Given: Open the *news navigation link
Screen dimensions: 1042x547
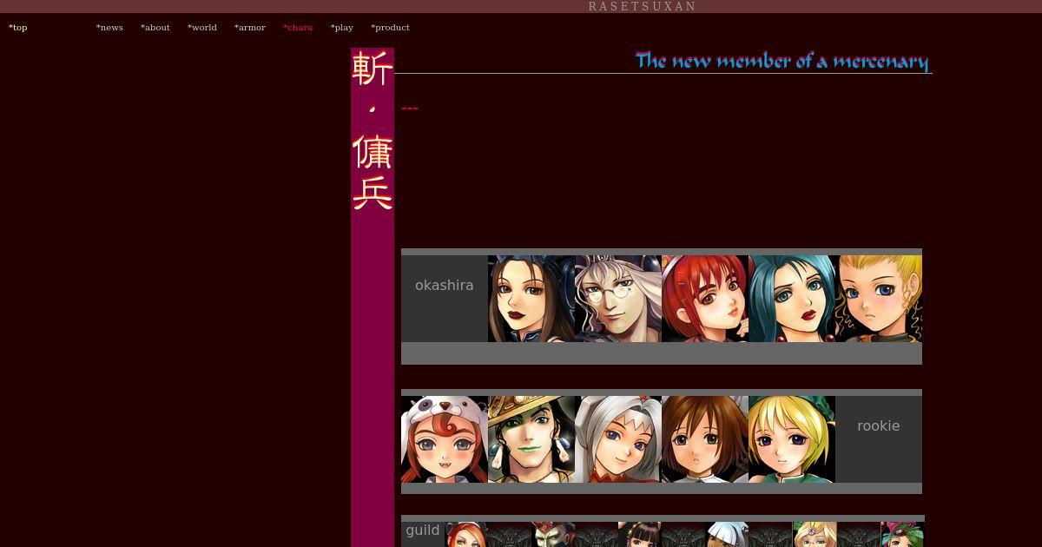Looking at the screenshot, I should 109,28.
